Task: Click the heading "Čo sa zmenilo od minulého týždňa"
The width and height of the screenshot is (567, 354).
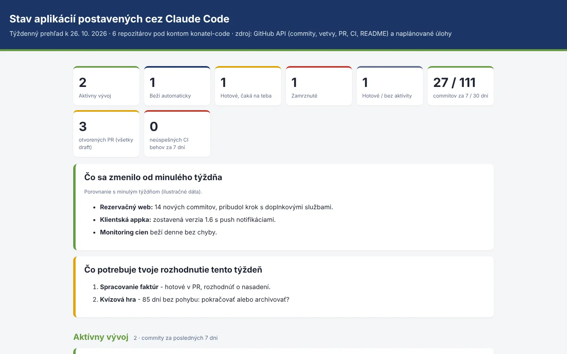Action: click(x=153, y=177)
